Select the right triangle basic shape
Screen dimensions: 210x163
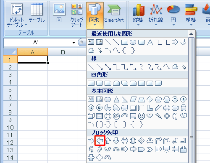tap(125, 99)
